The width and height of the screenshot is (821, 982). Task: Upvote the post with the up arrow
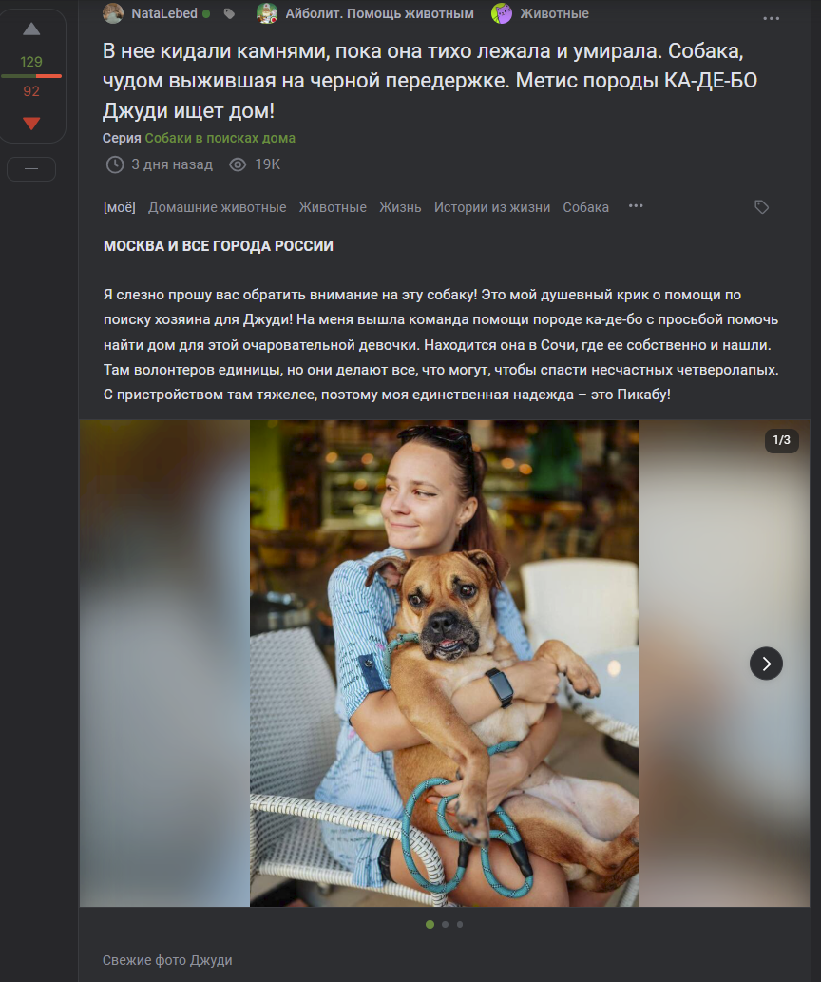click(31, 29)
